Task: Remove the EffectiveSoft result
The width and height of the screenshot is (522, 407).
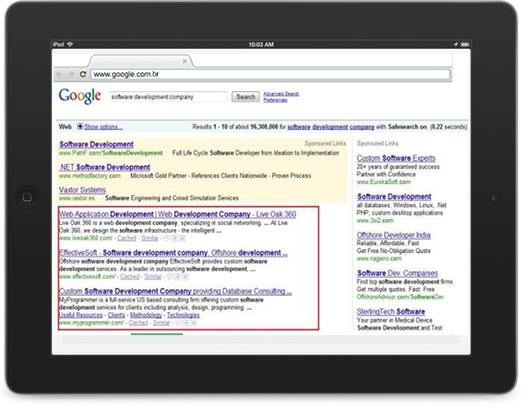Action: (185, 277)
